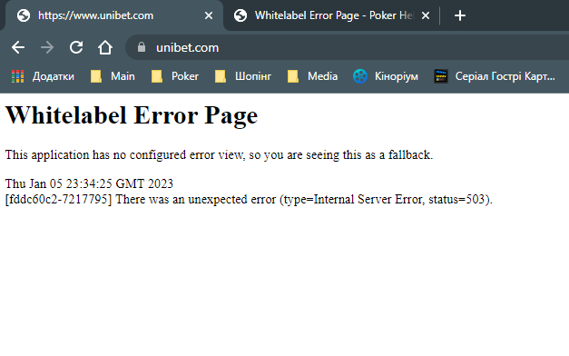Open the browser home page
Image resolution: width=569 pixels, height=356 pixels.
pos(105,47)
